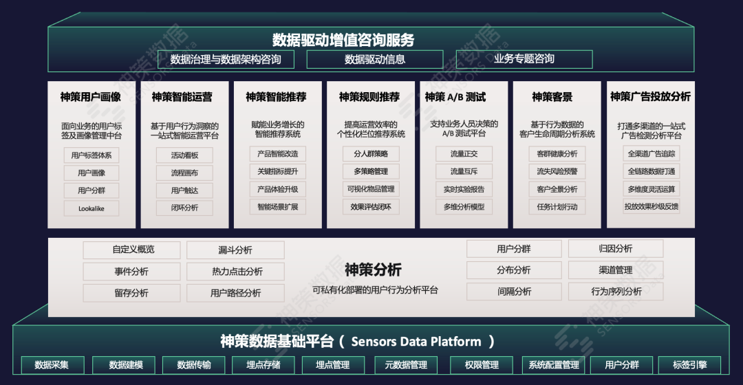
Task: Click the 系统配置管理 box
Action: pyautogui.click(x=553, y=365)
